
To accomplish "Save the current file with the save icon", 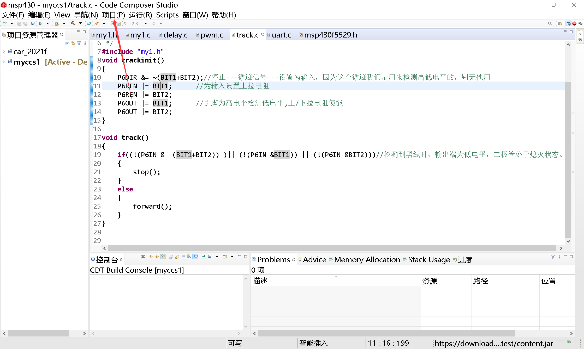I will pyautogui.click(x=19, y=23).
